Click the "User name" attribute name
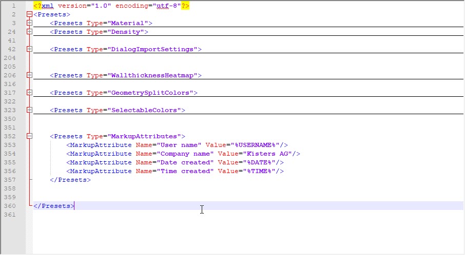 tap(179, 145)
